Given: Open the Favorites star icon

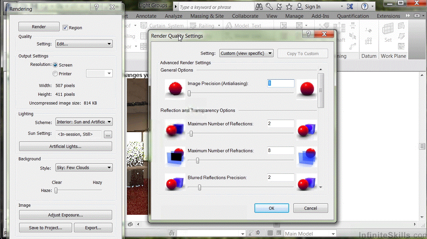Looking at the screenshot, I should 289,6.
